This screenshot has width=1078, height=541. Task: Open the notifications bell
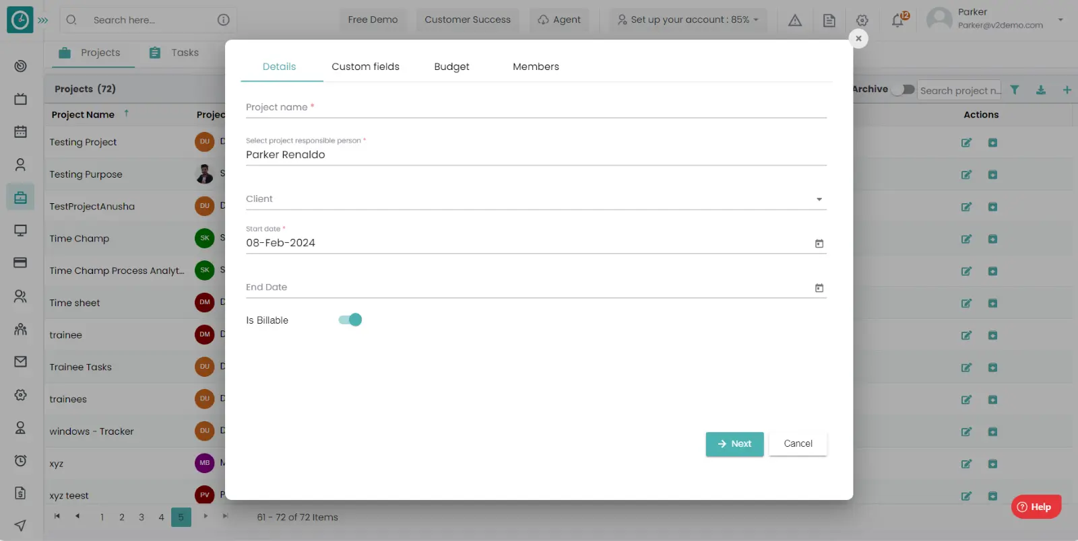(897, 20)
